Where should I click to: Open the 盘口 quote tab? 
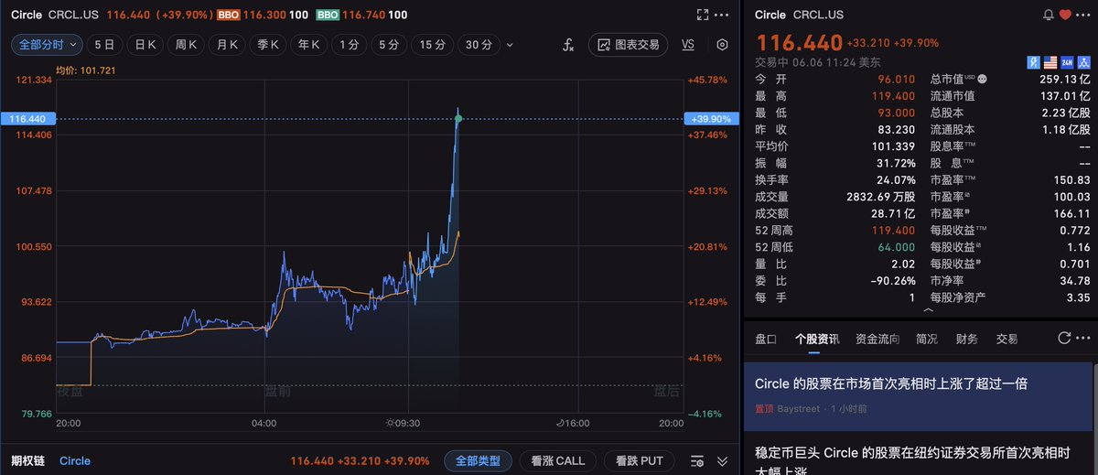(x=766, y=339)
